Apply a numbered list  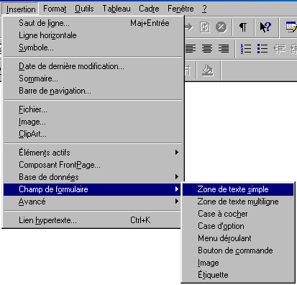coord(246,49)
